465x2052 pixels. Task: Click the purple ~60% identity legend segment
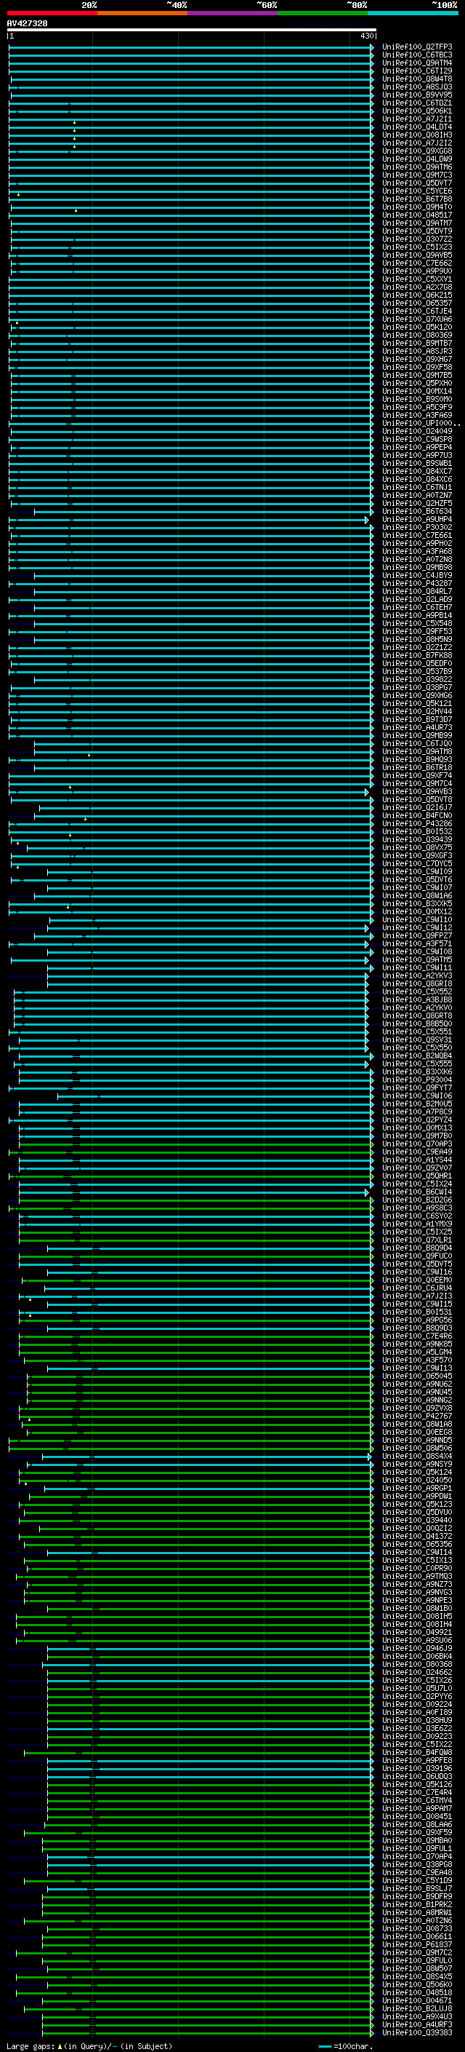point(233,14)
